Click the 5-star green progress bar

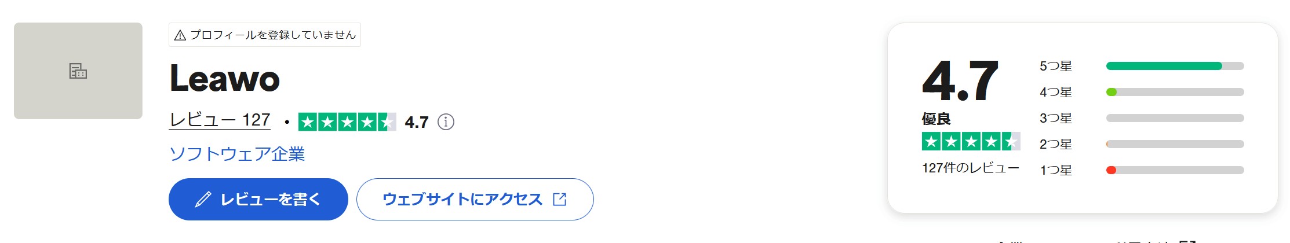[x=1175, y=66]
